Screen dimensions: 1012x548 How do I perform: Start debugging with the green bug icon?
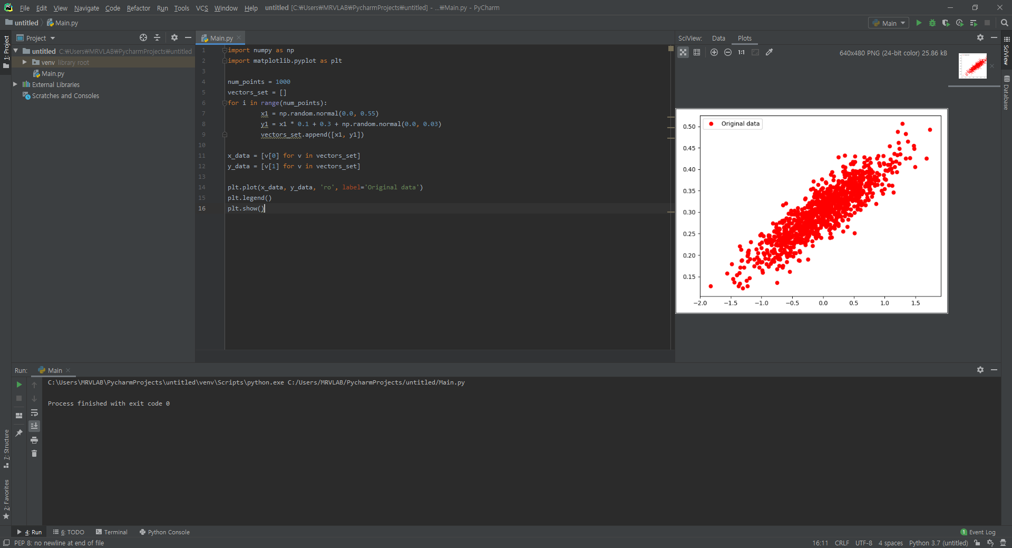tap(932, 23)
